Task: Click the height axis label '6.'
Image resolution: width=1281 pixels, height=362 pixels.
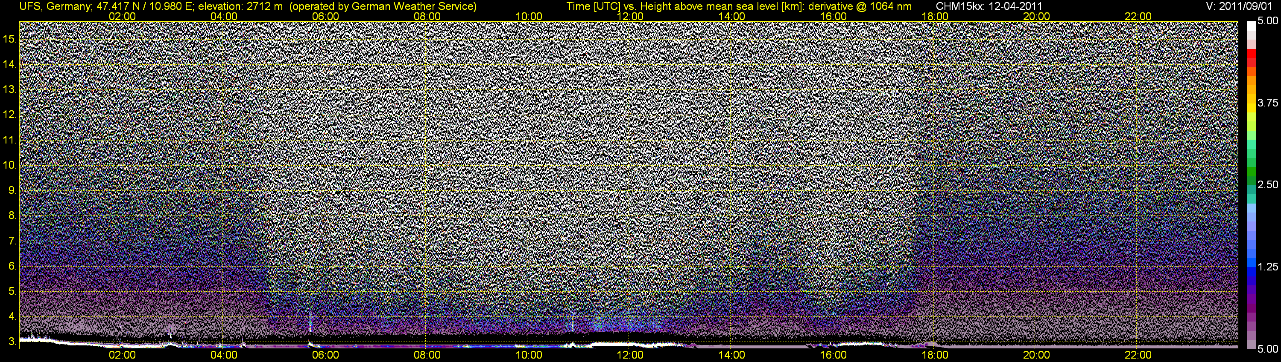Action: pyautogui.click(x=12, y=266)
